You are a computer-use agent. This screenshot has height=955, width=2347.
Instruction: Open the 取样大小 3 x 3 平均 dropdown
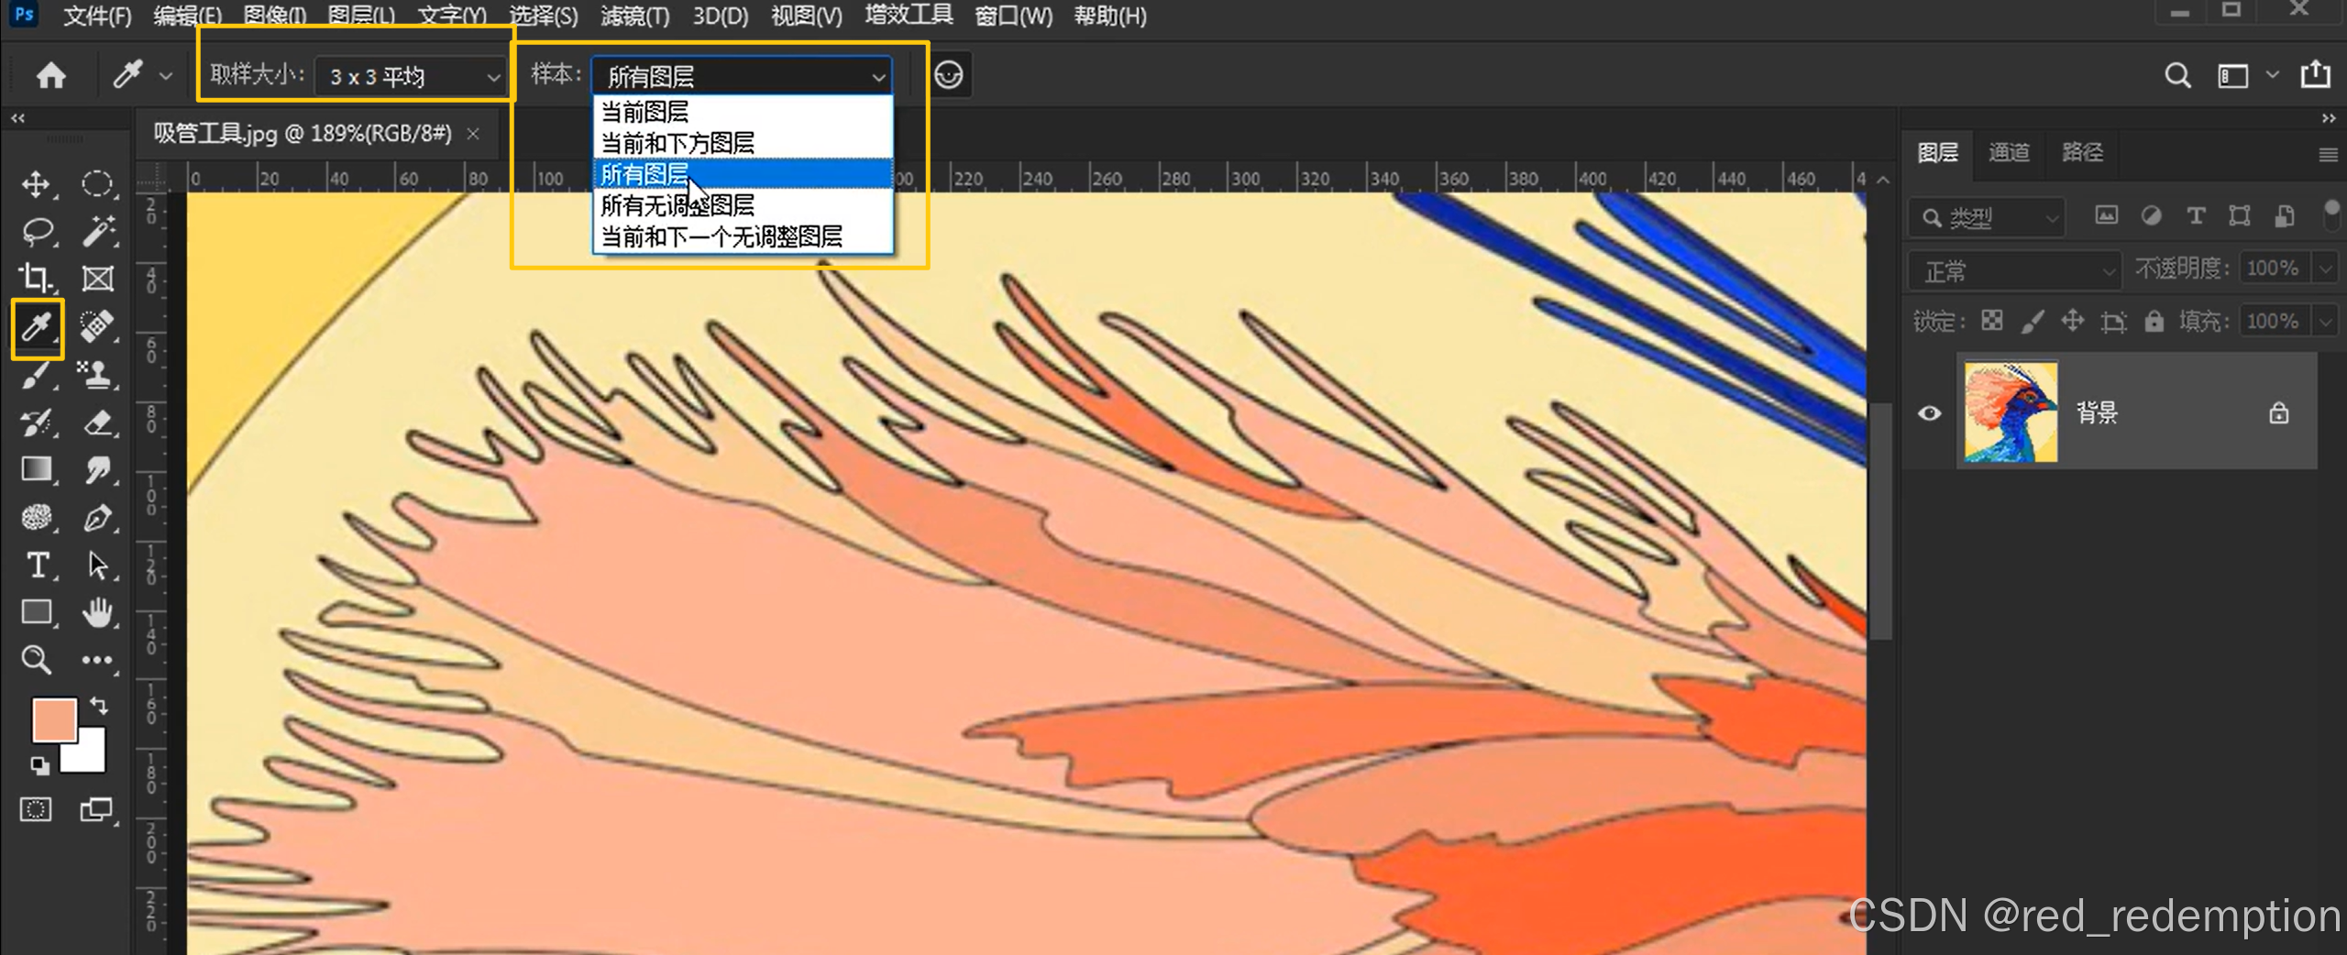(x=409, y=76)
